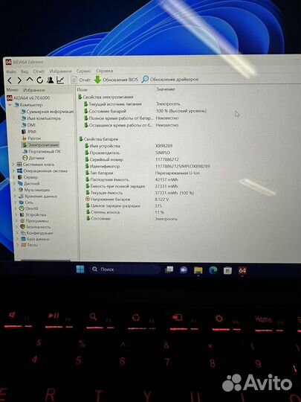This screenshot has width=301, height=402.
Task: Open the Сервис menu
Action: pos(84,71)
